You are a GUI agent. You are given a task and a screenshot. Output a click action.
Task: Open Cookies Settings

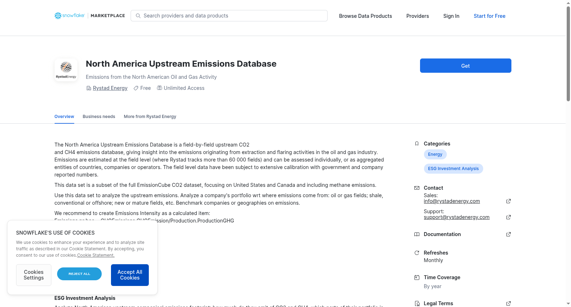point(34,275)
